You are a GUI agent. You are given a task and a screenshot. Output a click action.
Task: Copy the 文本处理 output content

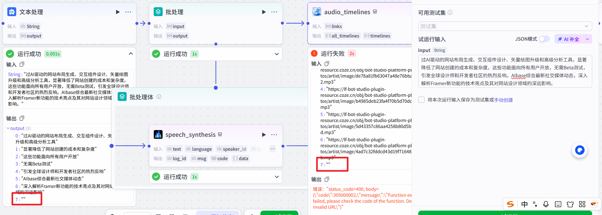coord(22,118)
